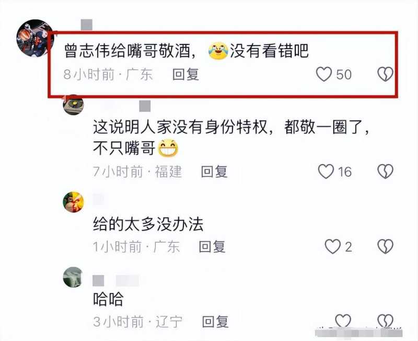Open the top commenter's avatar profile
The height and width of the screenshot is (341, 418).
pos(35,38)
